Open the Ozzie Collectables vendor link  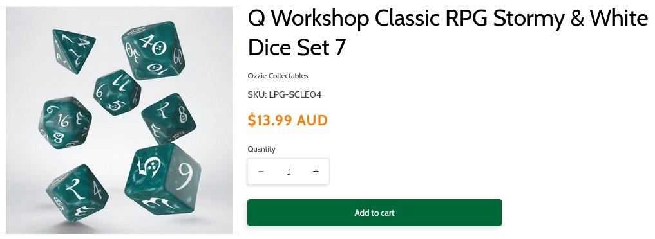coord(278,76)
